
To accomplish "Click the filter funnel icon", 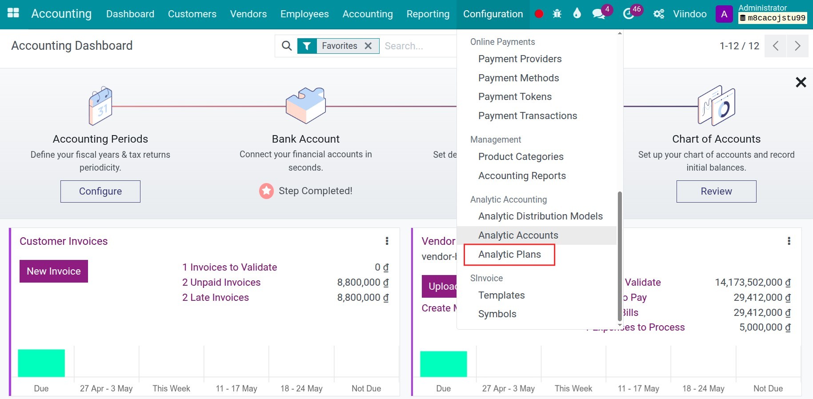I will tap(307, 46).
